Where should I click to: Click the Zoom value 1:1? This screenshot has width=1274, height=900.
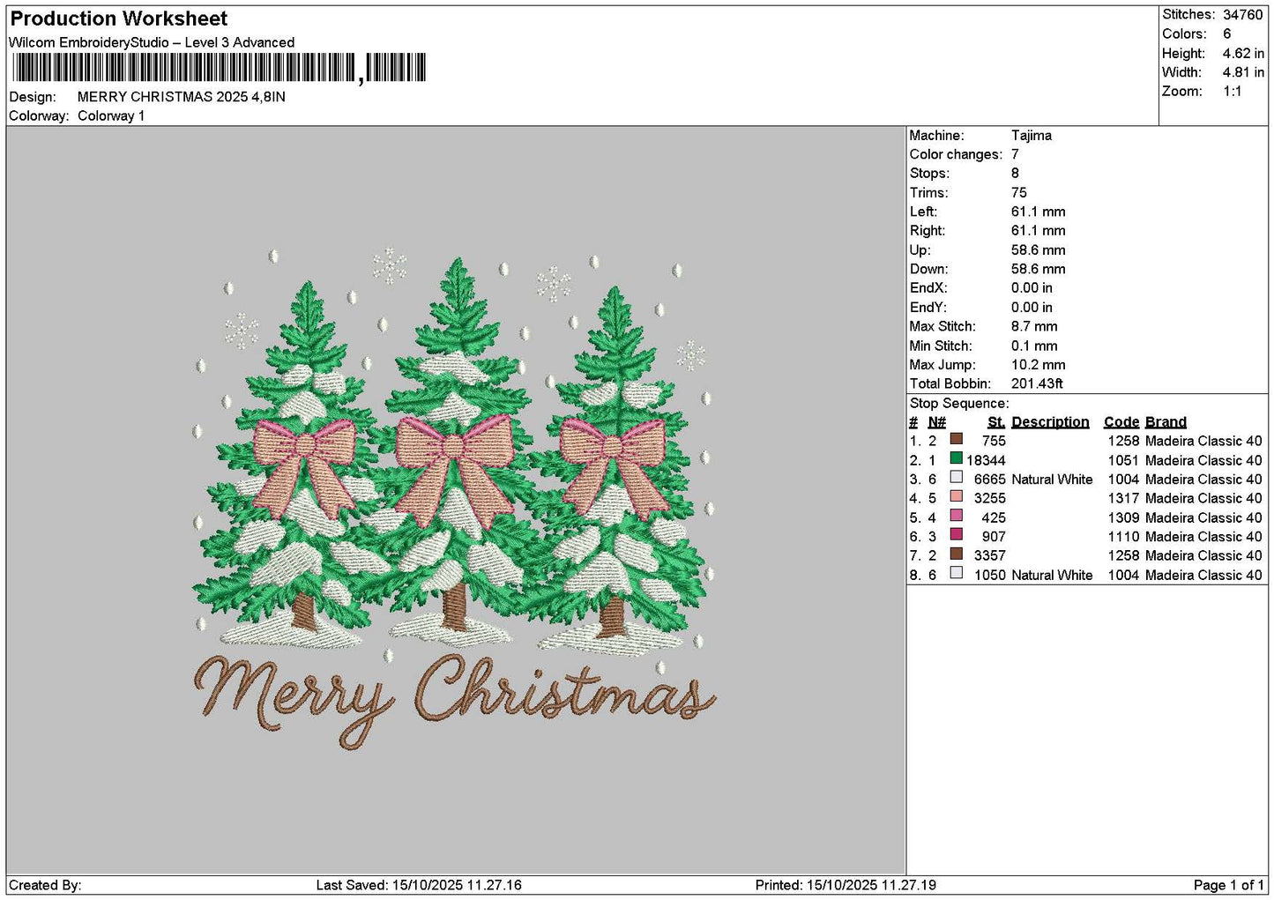click(1232, 92)
